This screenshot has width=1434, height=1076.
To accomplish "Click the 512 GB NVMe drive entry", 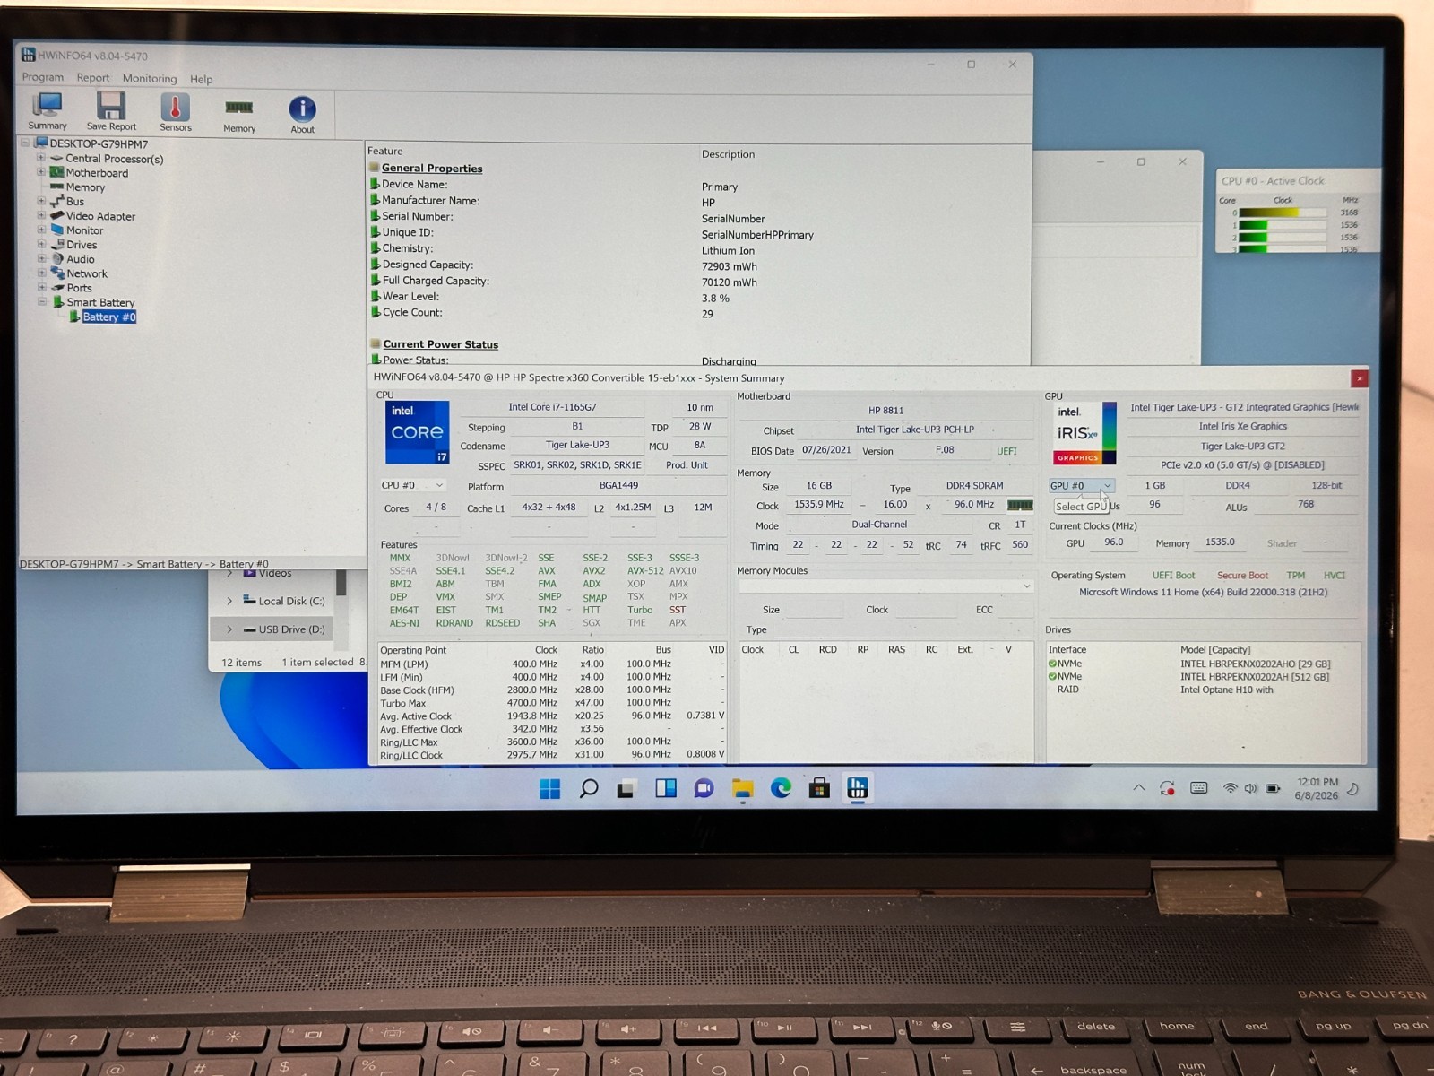I will (1188, 677).
